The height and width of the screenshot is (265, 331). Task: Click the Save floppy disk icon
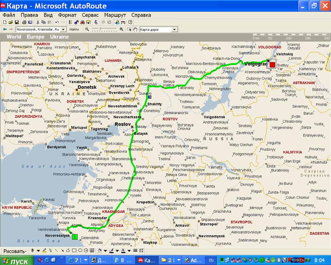(16, 22)
